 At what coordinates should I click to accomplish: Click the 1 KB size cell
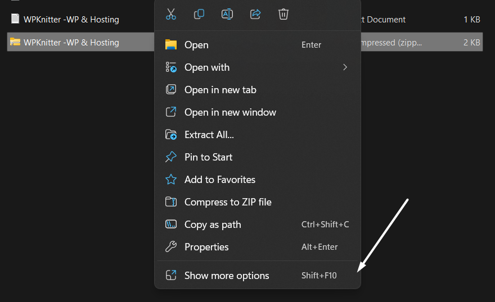point(471,20)
